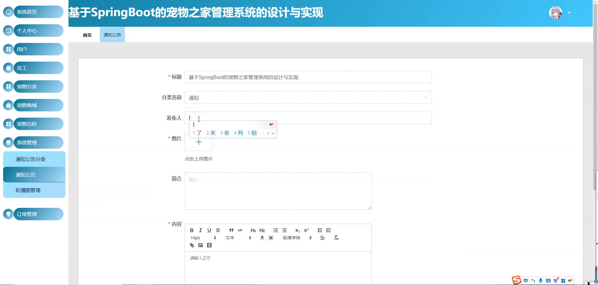
Task: Expand the IME candidate list
Action: (273, 133)
